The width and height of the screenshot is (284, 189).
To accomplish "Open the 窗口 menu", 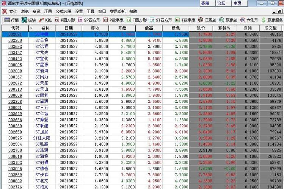I will point(102,12).
